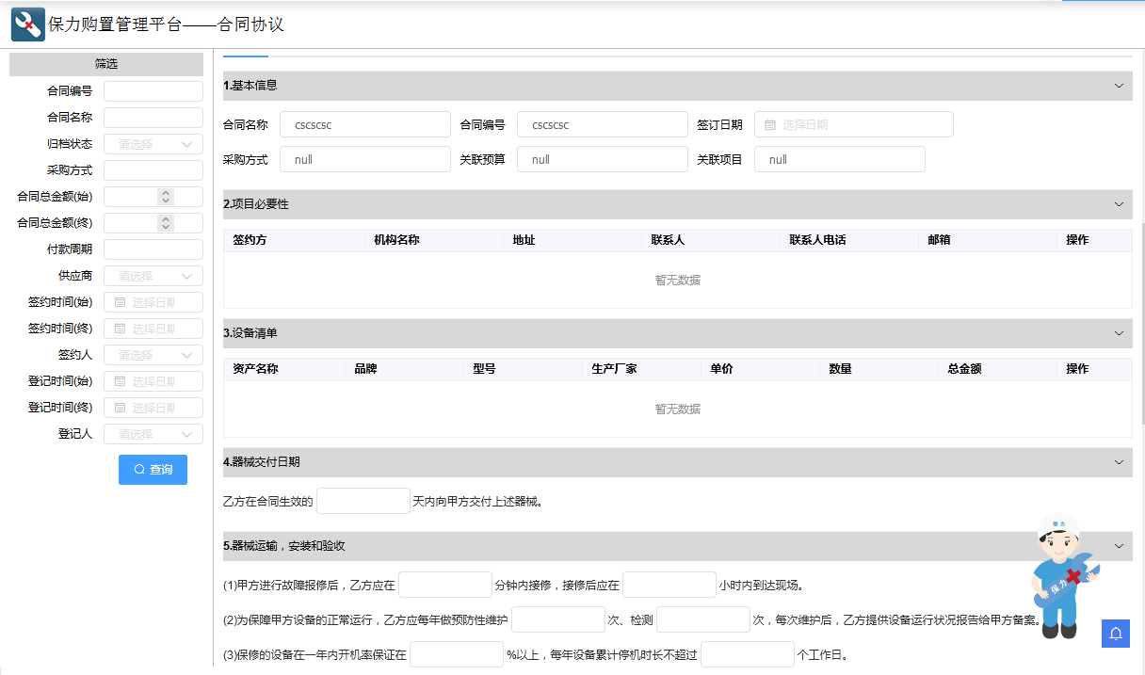Click the notification bell icon
This screenshot has height=675, width=1145.
1115,633
